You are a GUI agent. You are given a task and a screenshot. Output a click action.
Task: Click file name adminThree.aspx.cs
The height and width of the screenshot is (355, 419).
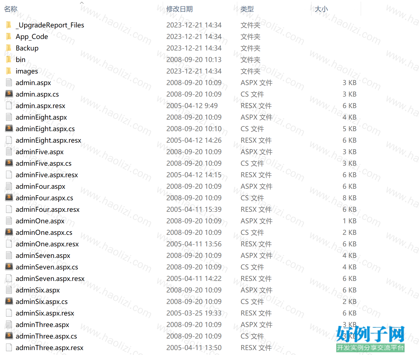click(46, 336)
